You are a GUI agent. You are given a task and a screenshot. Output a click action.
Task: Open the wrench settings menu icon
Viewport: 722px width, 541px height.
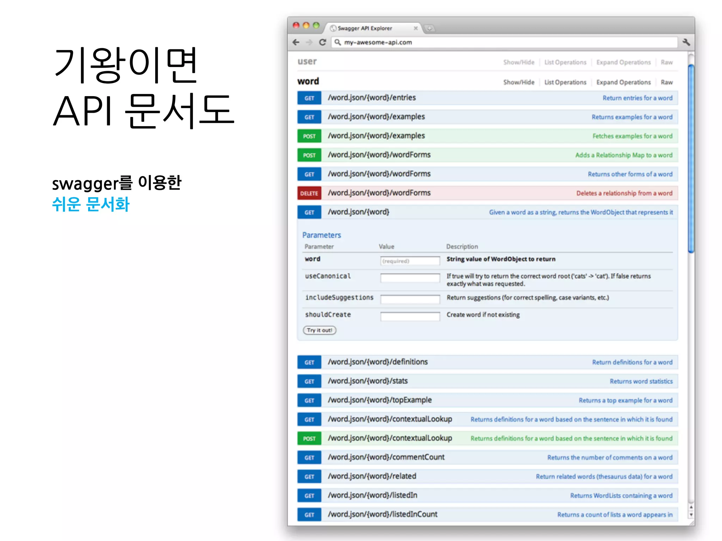686,42
